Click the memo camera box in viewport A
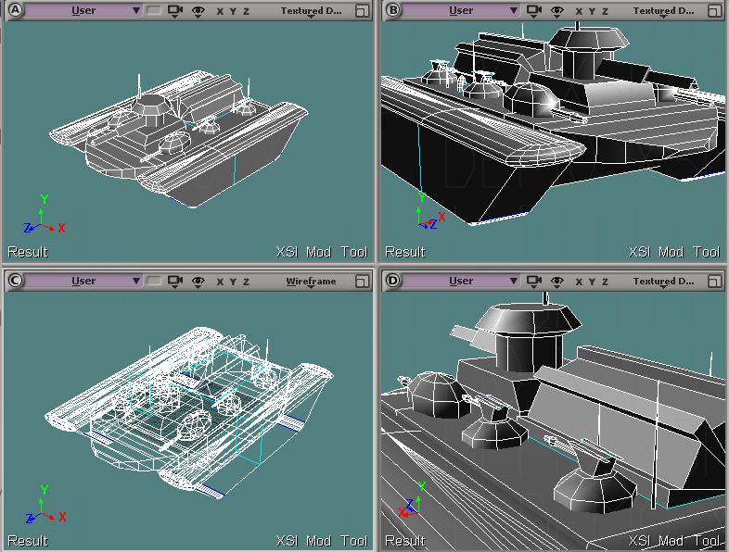Image resolution: width=729 pixels, height=552 pixels. click(153, 10)
